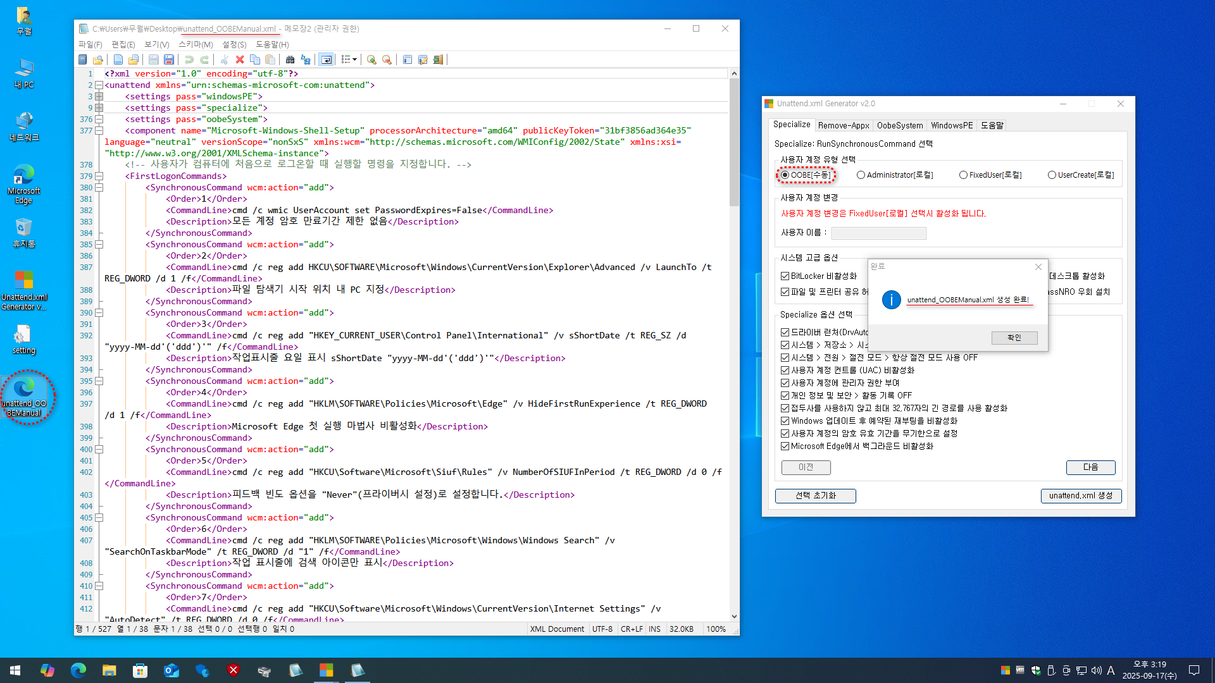
Task: Expand the windowsPE settings fold marker
Action: (x=99, y=97)
